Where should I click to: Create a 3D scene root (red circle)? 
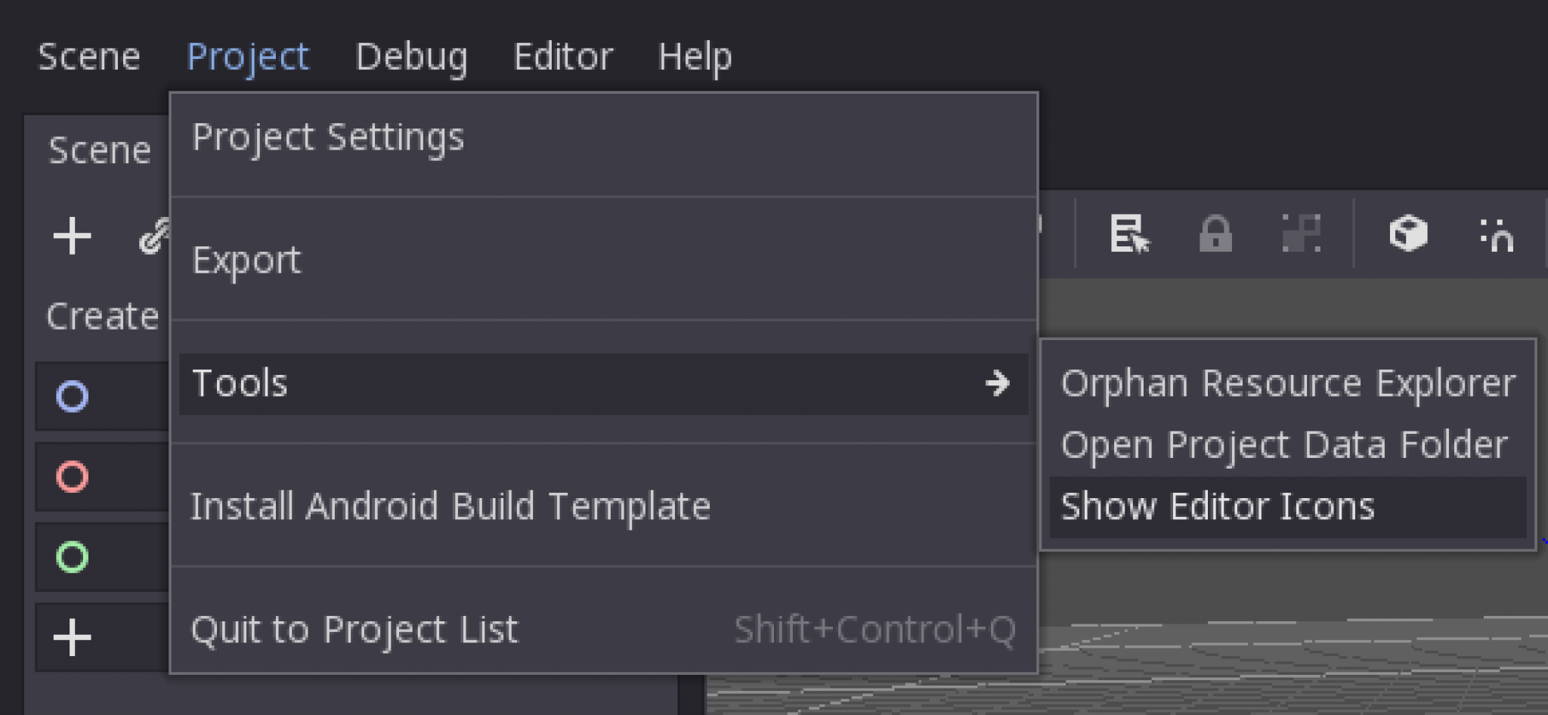(73, 477)
